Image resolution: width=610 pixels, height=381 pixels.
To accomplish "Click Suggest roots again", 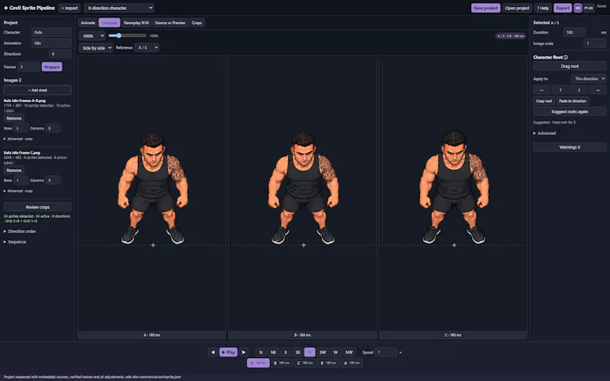I will click(x=570, y=111).
